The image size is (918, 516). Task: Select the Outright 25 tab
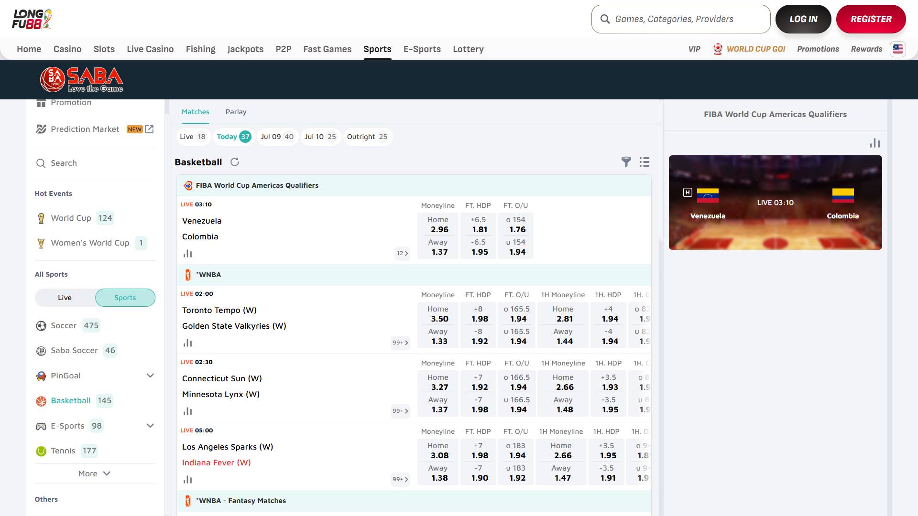[x=368, y=137]
